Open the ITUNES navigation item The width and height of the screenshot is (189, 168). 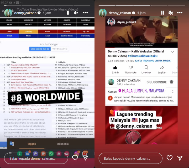click(9, 20)
